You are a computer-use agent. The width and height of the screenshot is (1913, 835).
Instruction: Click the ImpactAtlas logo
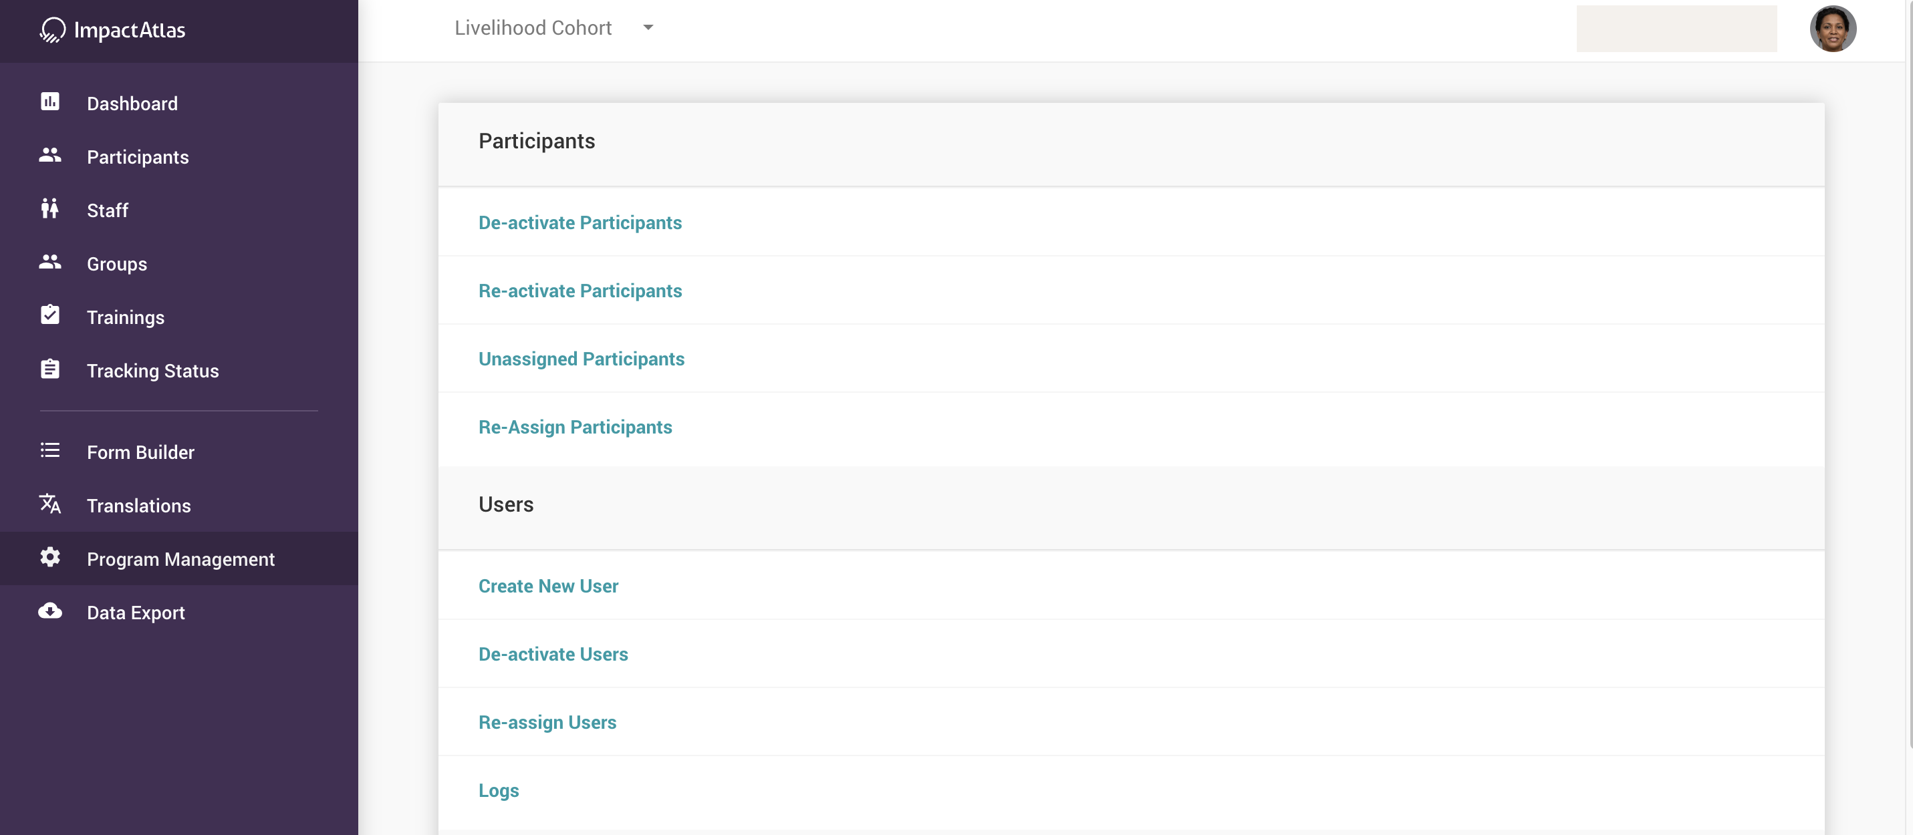click(112, 31)
